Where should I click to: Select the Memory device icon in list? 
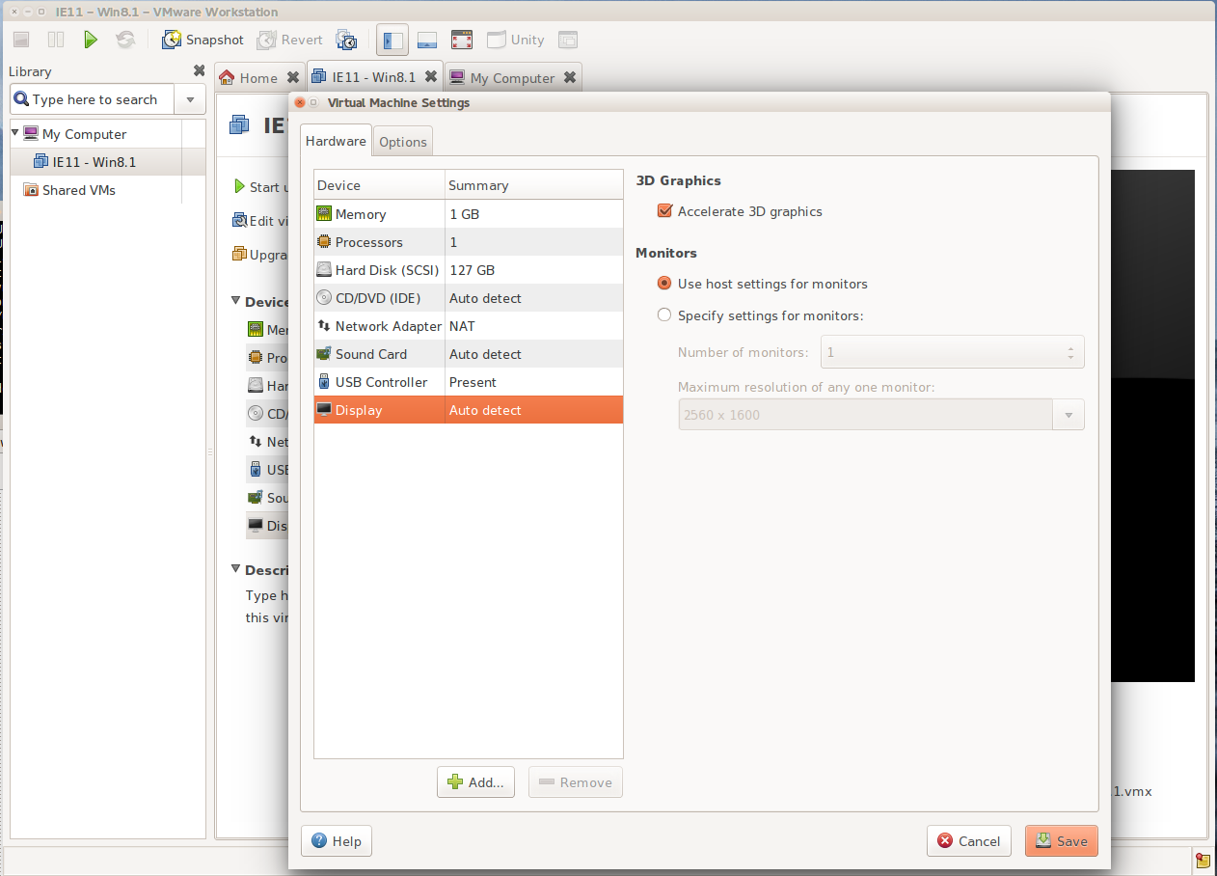(x=324, y=214)
